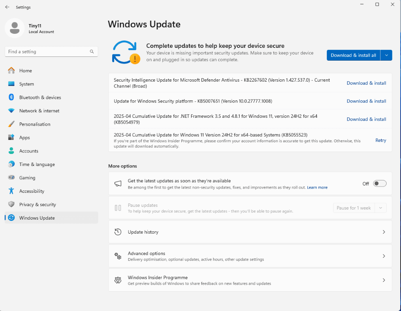The width and height of the screenshot is (401, 311).
Task: Click the 'Advanced options' label text
Action: [x=146, y=253]
